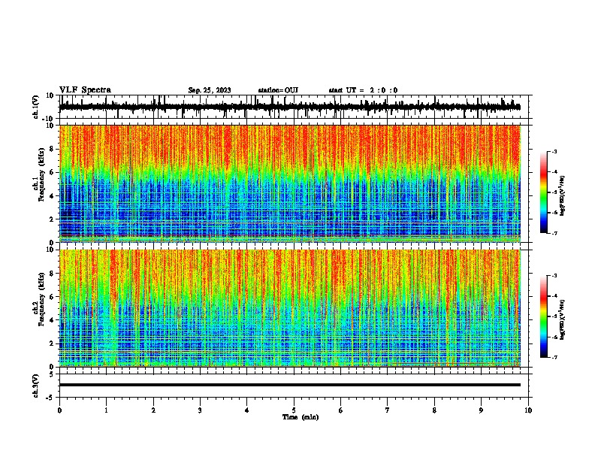Screen dimensions: 595x460
Task: Click the time axis tick label "3"
Action: pyautogui.click(x=200, y=410)
